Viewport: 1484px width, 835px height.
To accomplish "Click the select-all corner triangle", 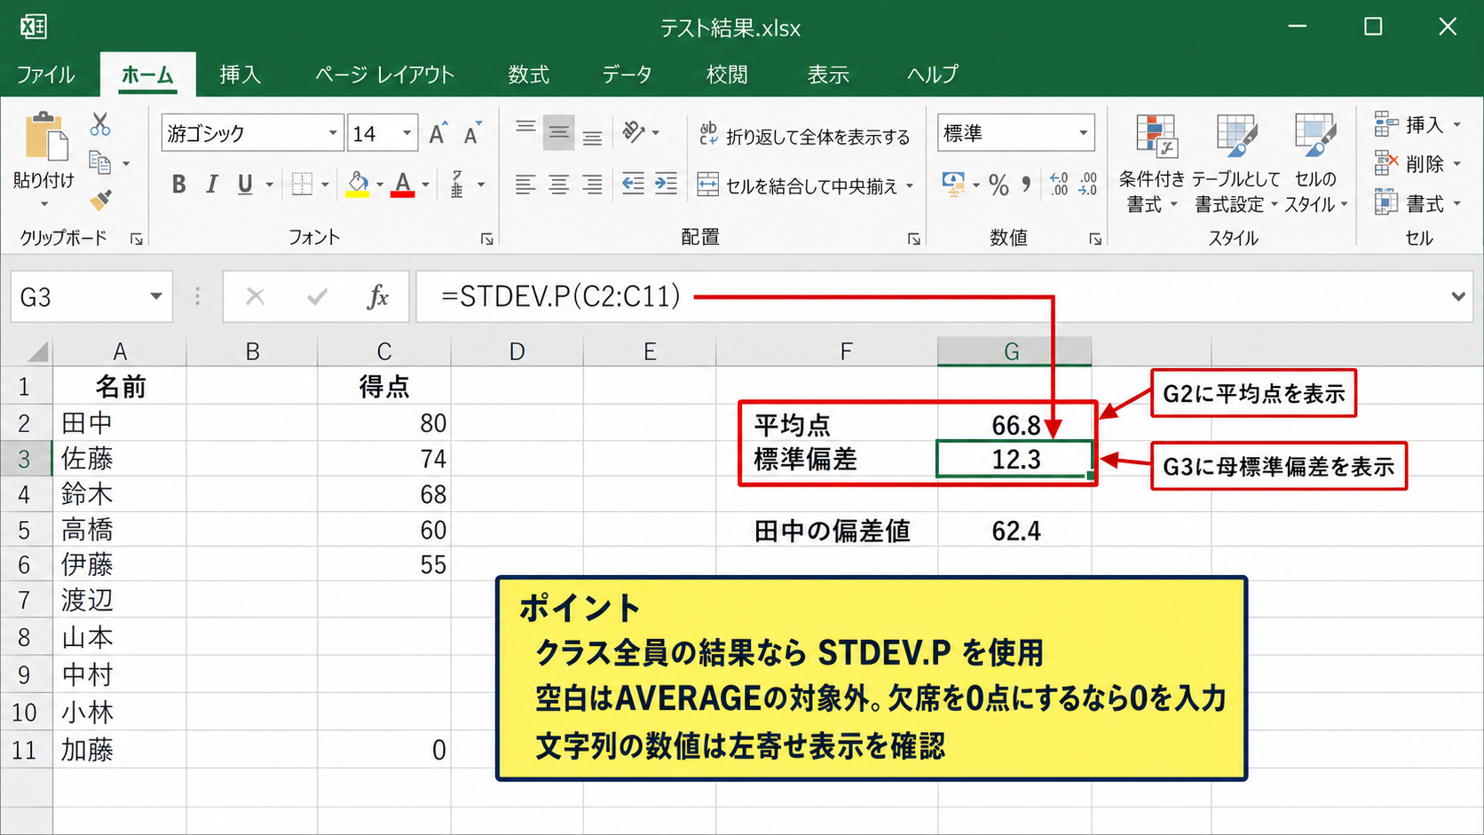I will [x=36, y=352].
